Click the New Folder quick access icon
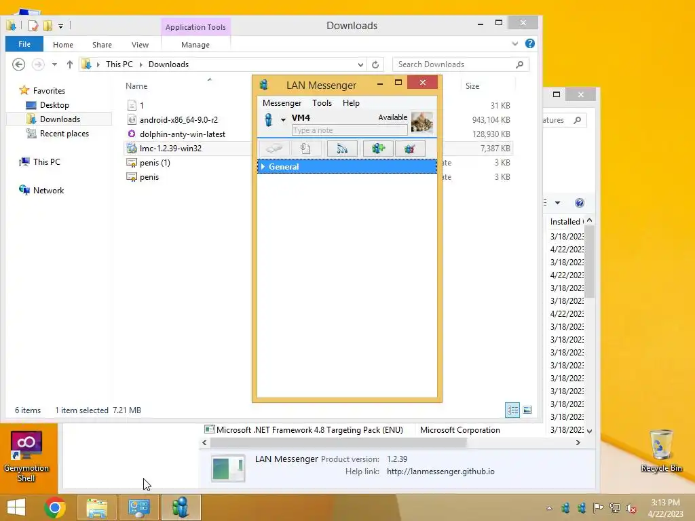695x521 pixels. 48,26
